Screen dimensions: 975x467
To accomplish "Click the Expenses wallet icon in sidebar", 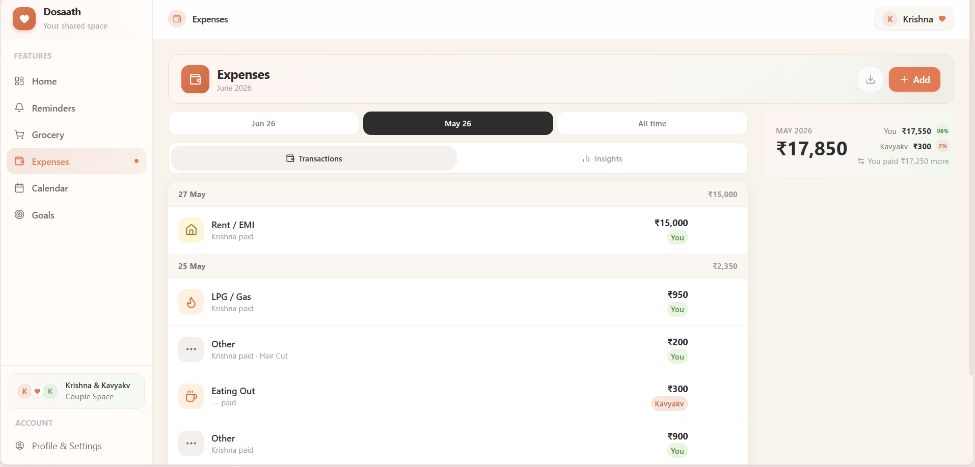I will coord(19,161).
